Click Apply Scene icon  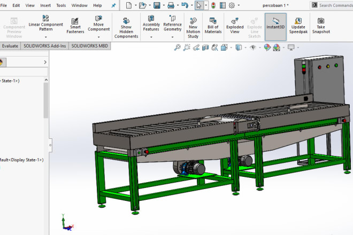point(277,48)
